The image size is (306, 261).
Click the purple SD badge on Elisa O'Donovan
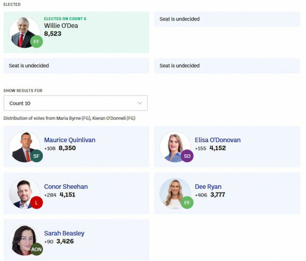tap(187, 156)
